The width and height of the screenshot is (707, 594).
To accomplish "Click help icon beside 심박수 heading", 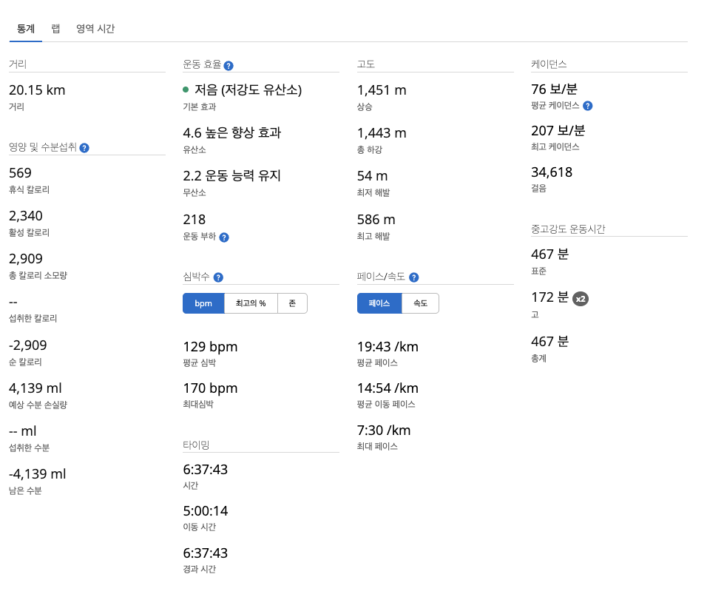I will (218, 277).
